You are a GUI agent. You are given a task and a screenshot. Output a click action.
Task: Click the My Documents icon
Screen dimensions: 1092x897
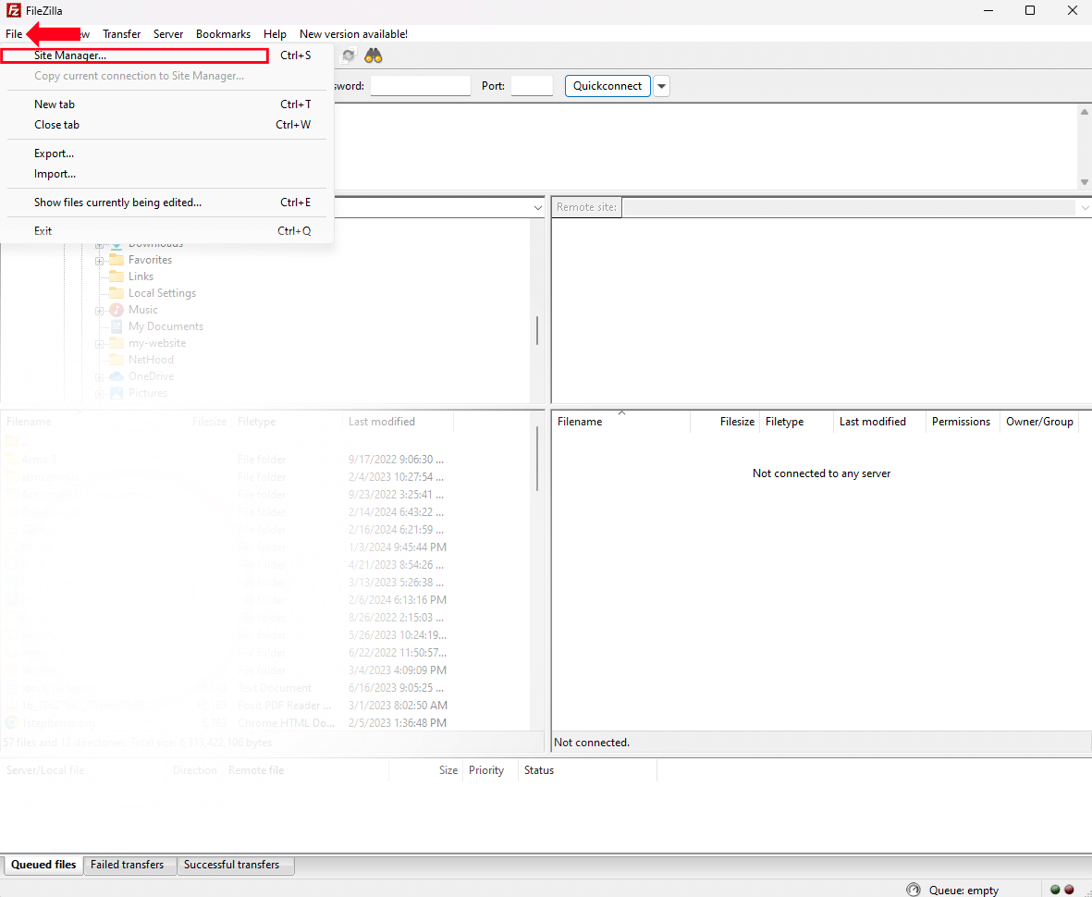click(x=117, y=326)
